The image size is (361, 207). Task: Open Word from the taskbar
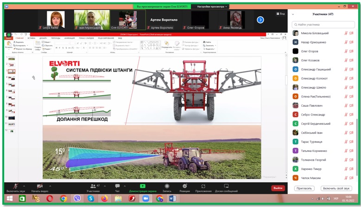click(x=172, y=199)
